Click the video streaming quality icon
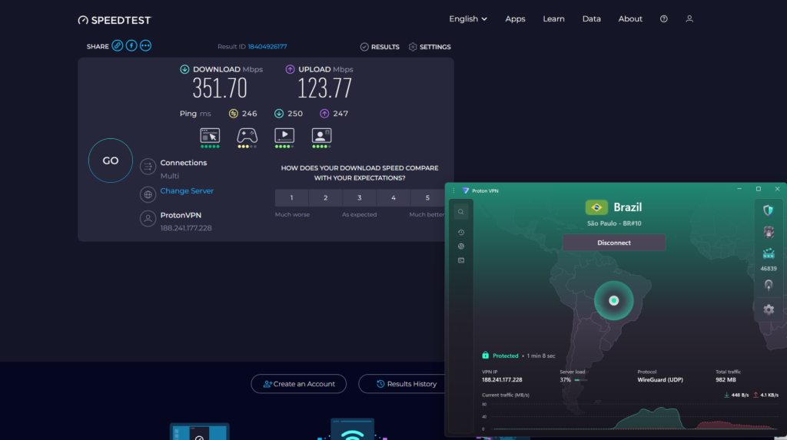 pyautogui.click(x=284, y=136)
